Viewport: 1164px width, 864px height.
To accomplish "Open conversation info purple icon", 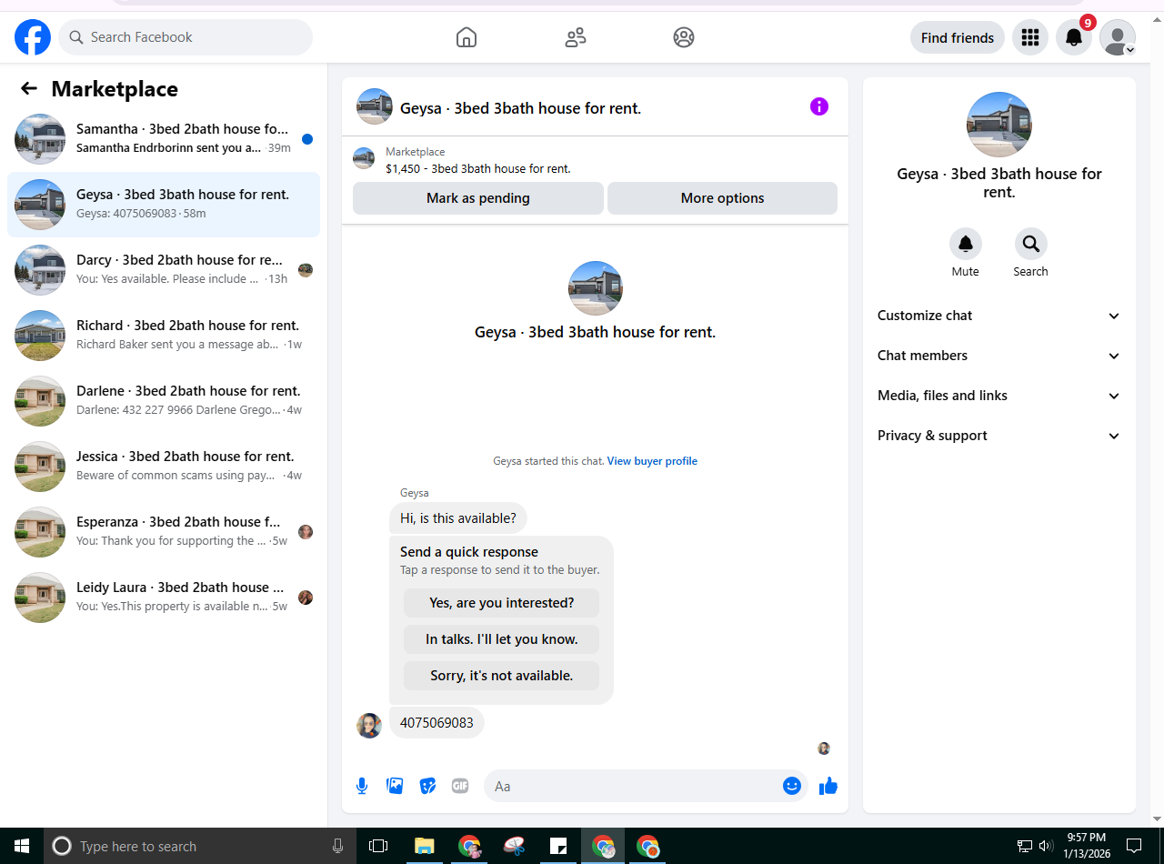I will [x=819, y=107].
